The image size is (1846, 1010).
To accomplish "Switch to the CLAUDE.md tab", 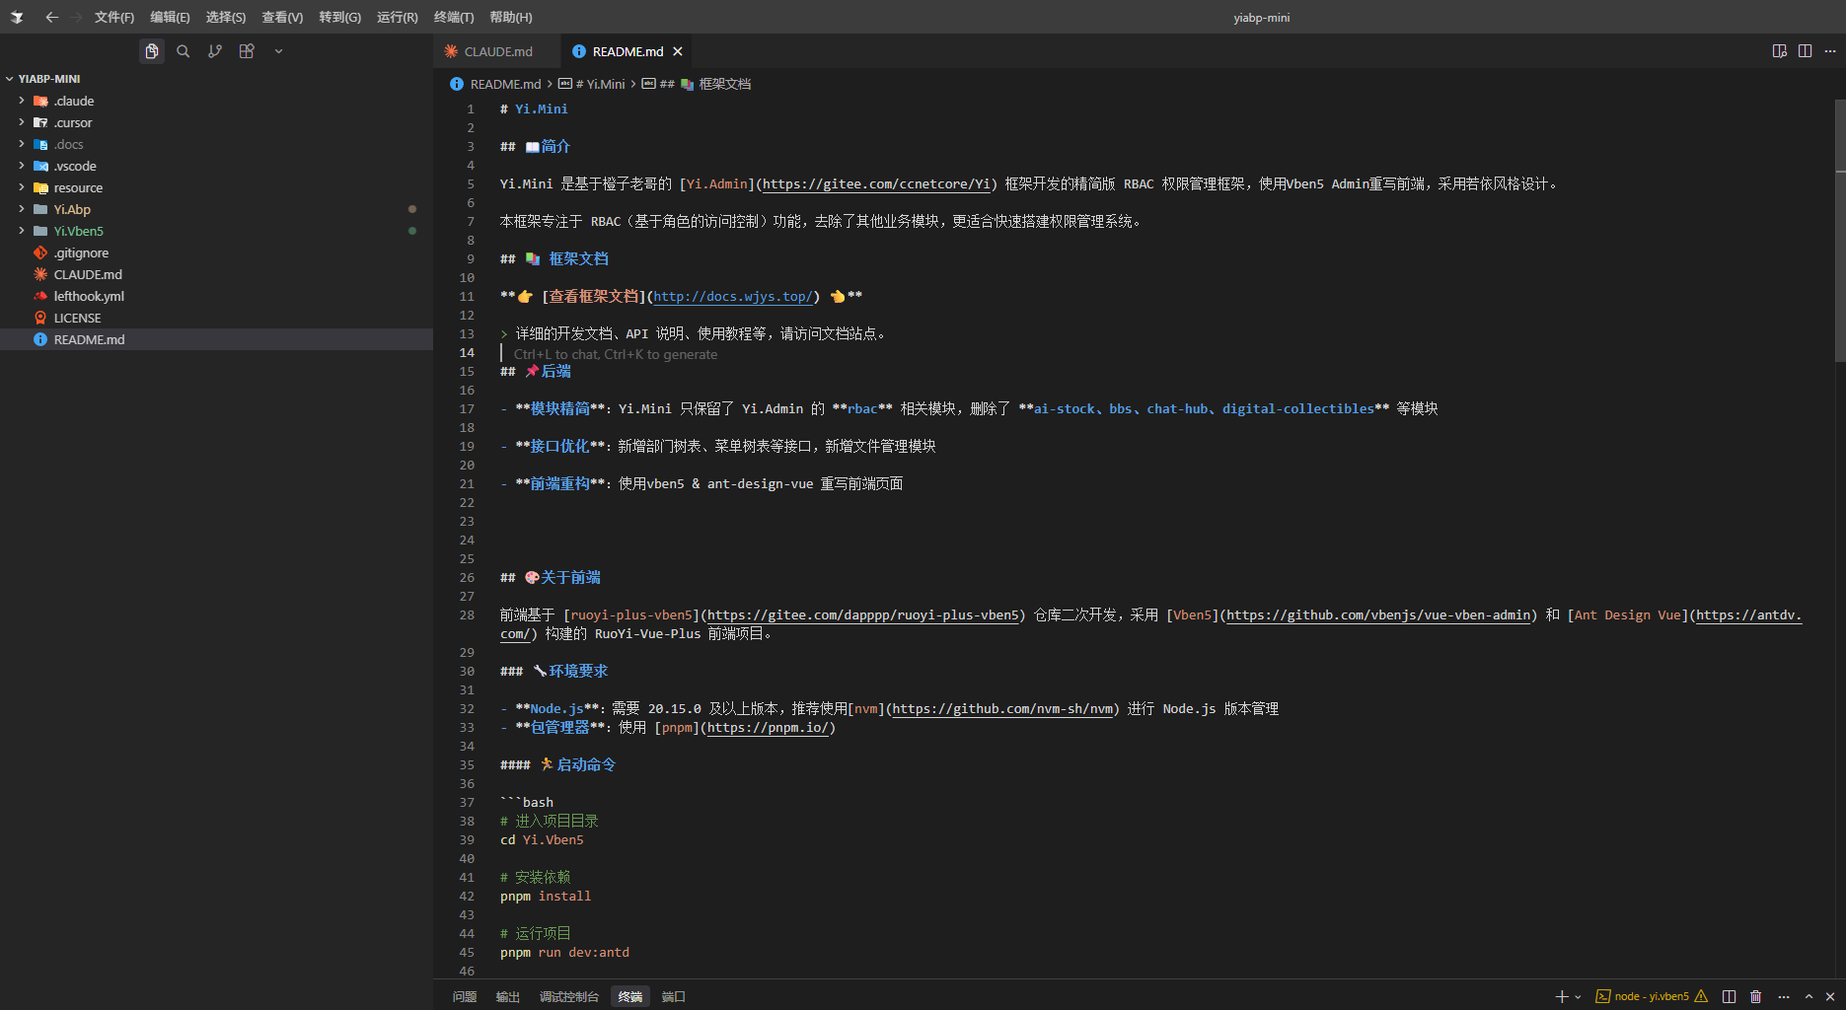I will [x=497, y=51].
